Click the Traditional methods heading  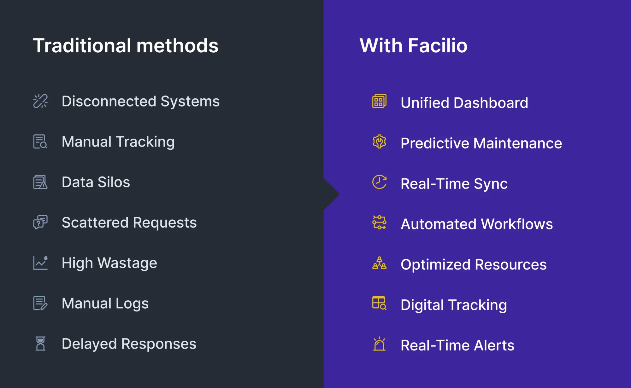tap(126, 45)
